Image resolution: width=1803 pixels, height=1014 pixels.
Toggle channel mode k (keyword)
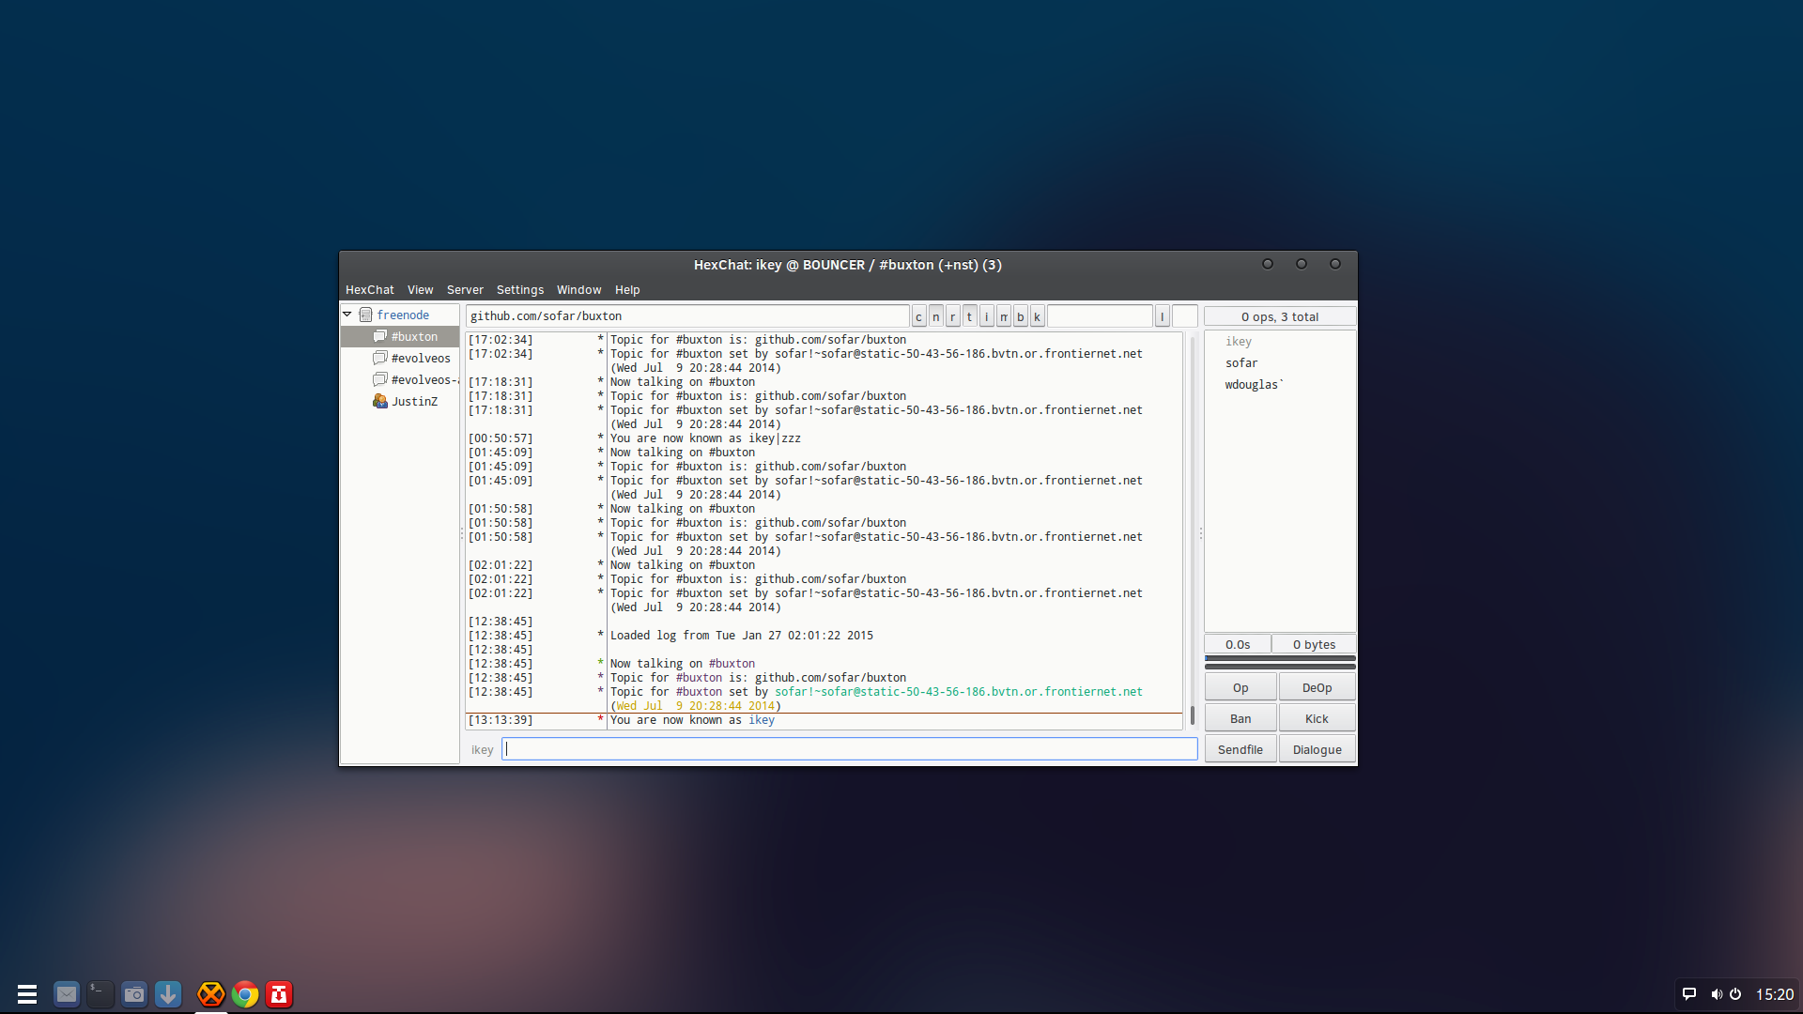click(1037, 316)
